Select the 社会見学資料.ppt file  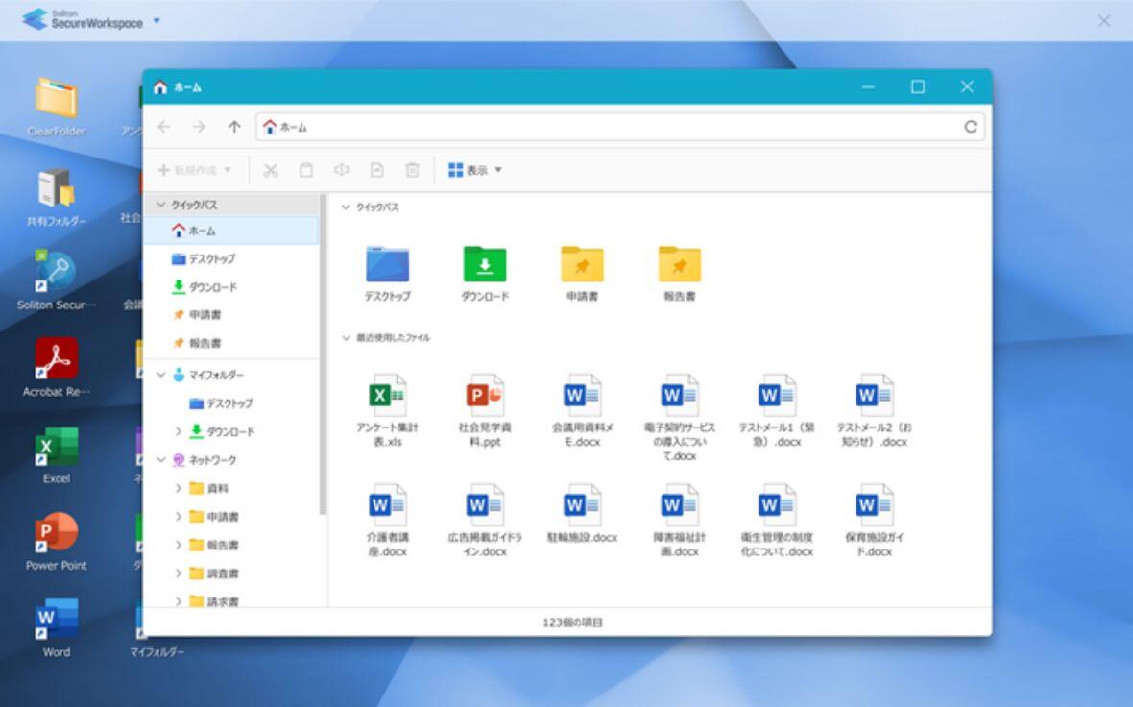(x=485, y=410)
